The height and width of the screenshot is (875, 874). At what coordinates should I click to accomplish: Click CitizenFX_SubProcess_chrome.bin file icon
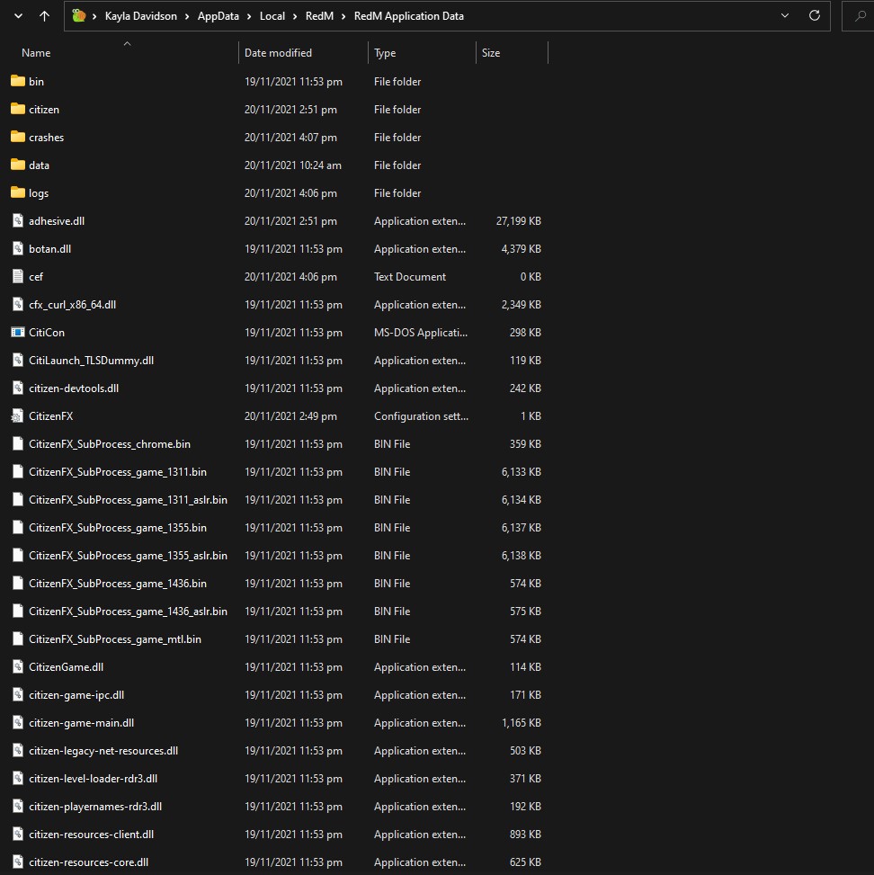(x=18, y=443)
